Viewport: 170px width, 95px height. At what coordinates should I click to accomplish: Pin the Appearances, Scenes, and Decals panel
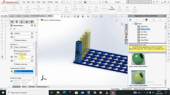click(165, 16)
